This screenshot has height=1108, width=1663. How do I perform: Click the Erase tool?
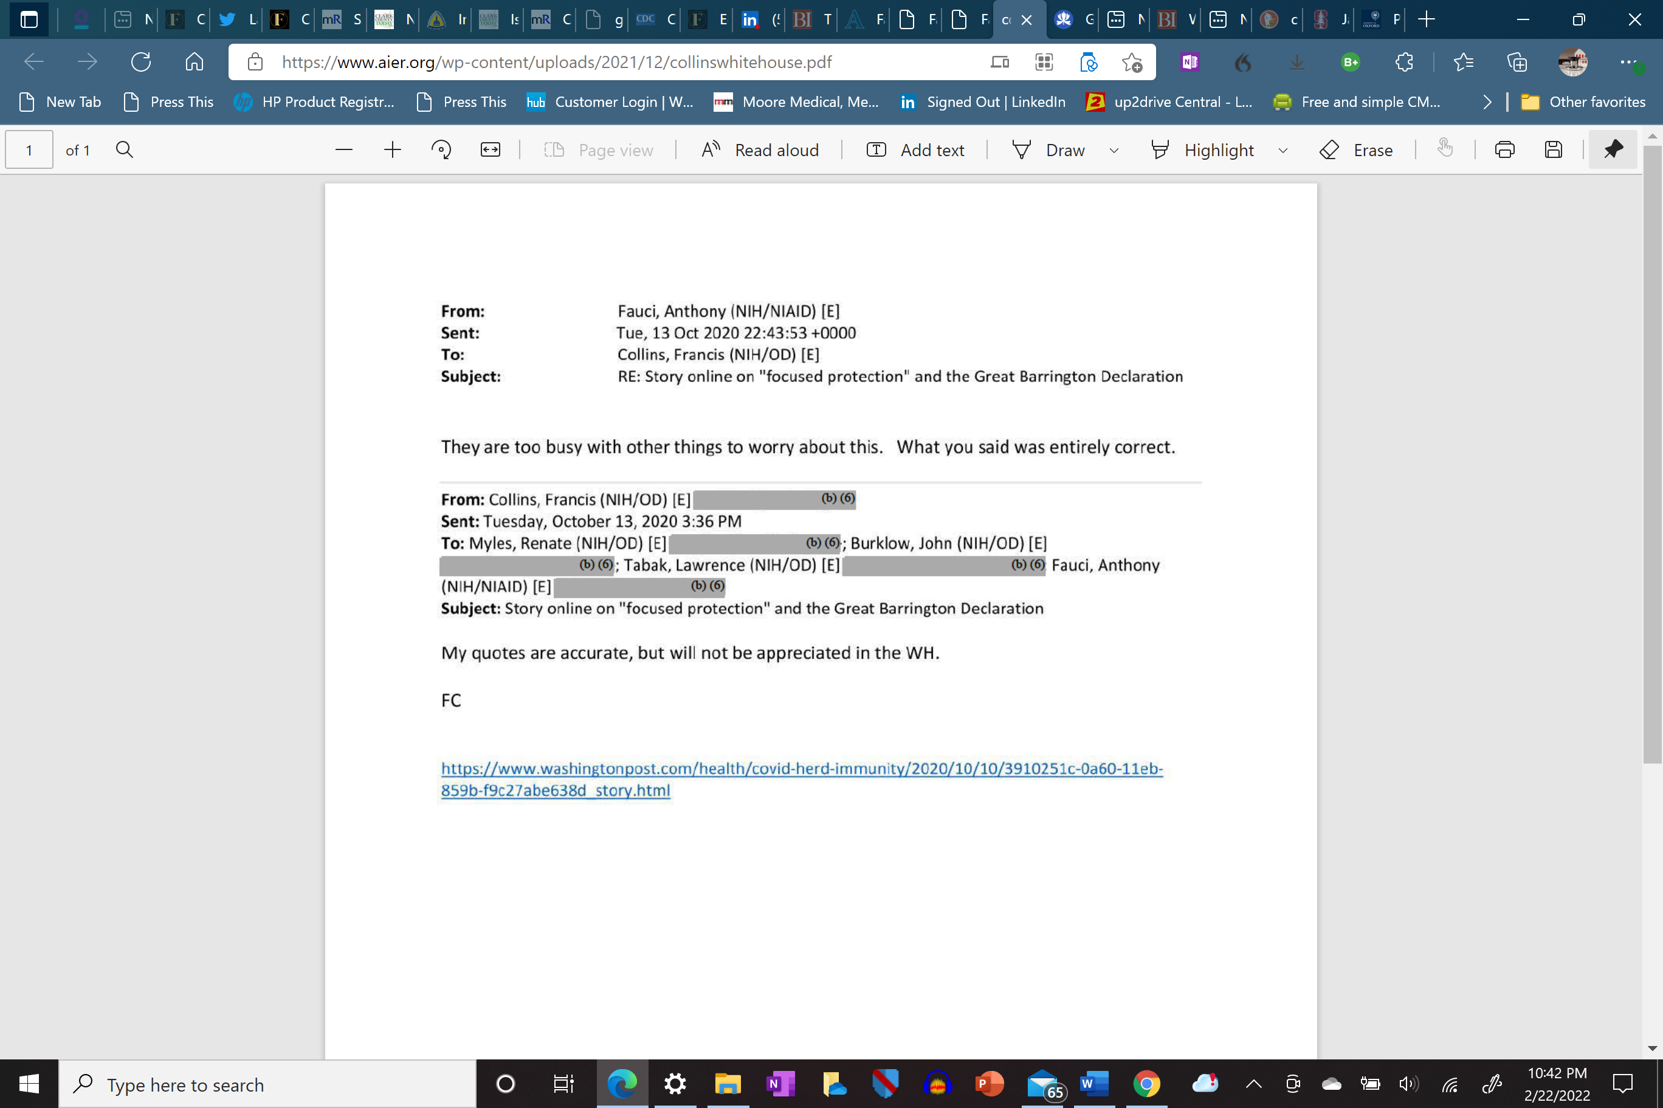pos(1356,150)
